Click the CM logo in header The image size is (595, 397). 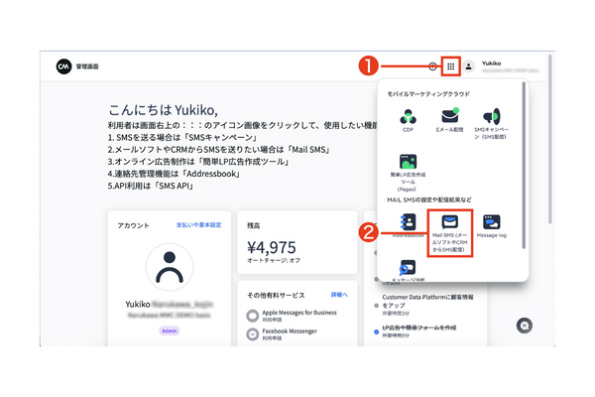pyautogui.click(x=64, y=66)
